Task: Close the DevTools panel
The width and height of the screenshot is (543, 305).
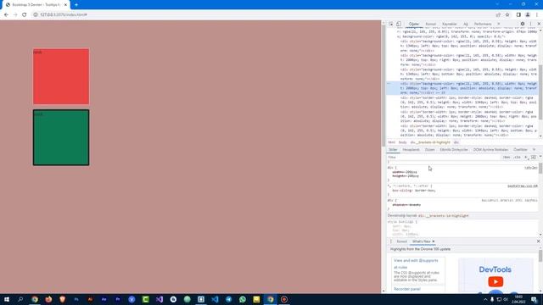Action: pos(539,24)
